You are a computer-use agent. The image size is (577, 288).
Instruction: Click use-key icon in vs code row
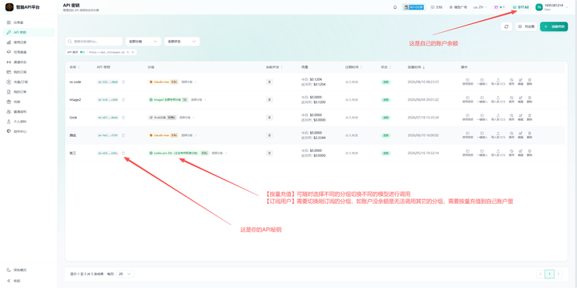click(467, 81)
